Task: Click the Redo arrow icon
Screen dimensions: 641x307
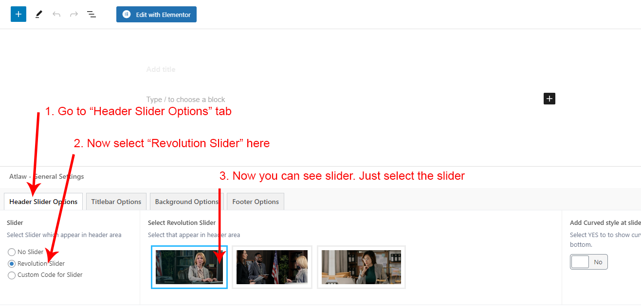Action: [x=74, y=15]
